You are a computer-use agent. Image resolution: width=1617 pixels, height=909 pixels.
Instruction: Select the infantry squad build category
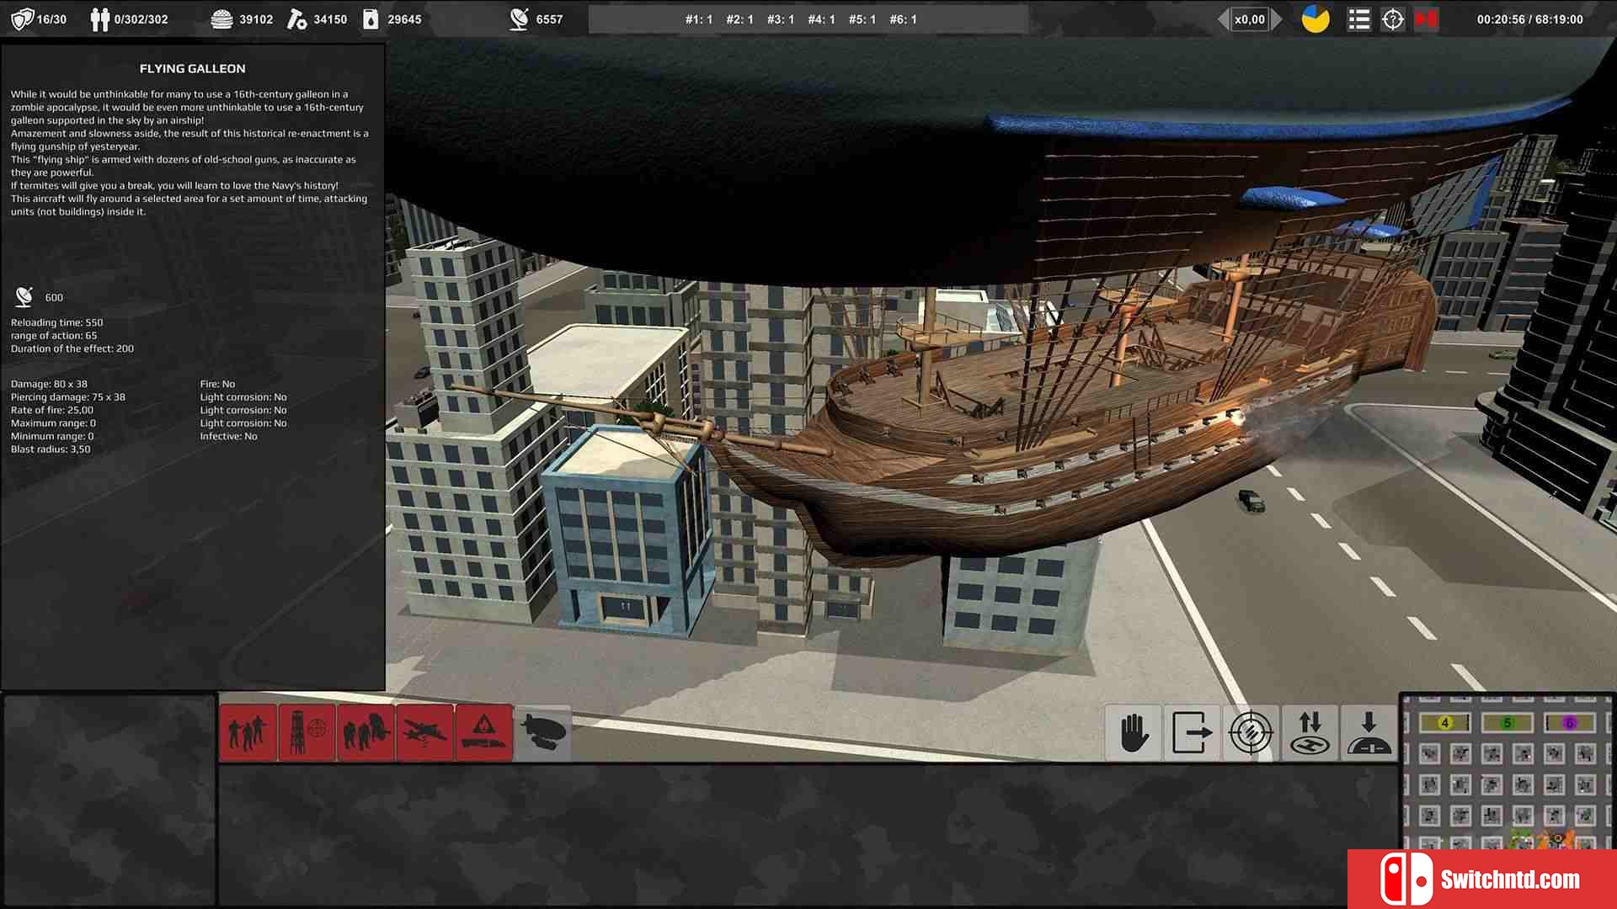coord(248,732)
